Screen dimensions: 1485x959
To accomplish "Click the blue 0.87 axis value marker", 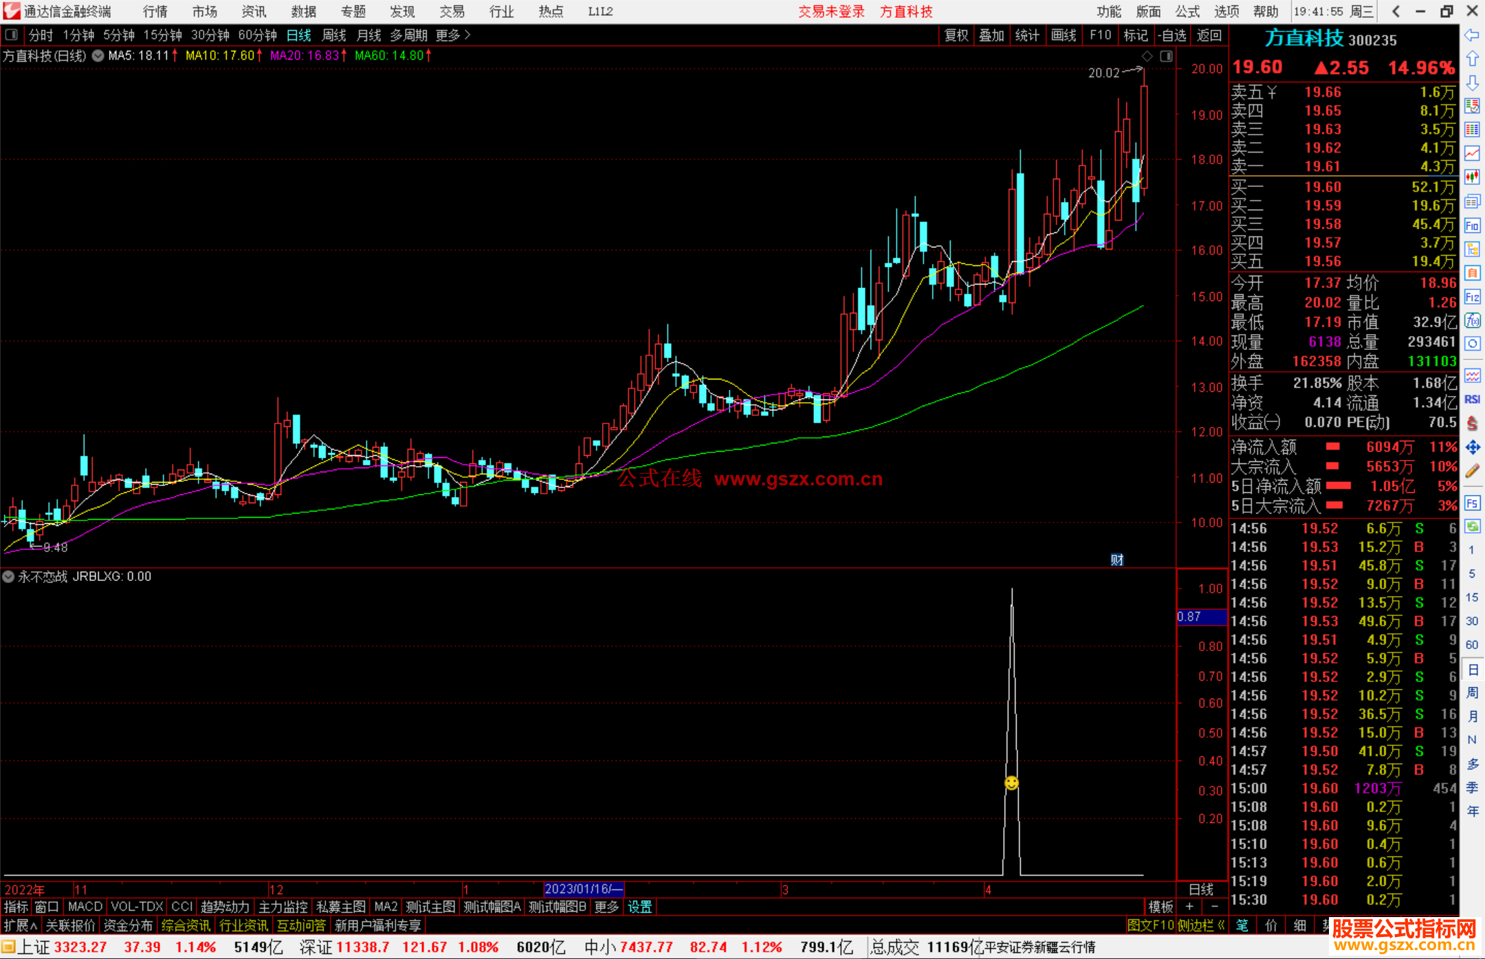I will tap(1200, 617).
